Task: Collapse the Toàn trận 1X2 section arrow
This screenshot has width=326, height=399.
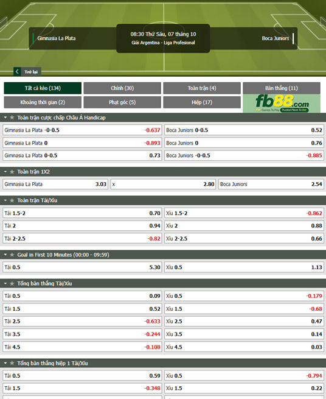Action: (5, 172)
